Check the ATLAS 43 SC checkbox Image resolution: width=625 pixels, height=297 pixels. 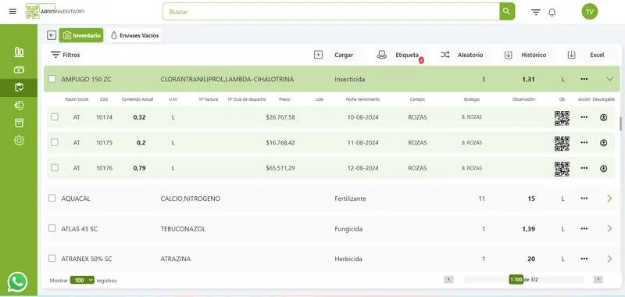pos(52,228)
